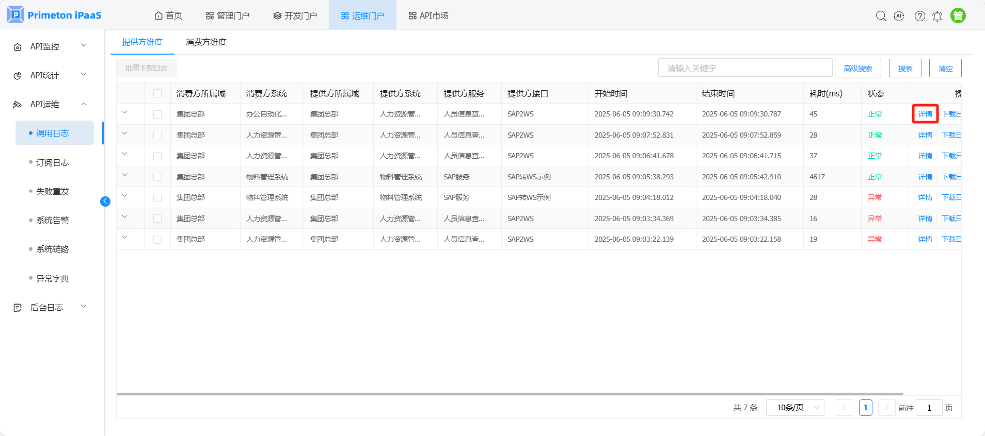
Task: Click the keyword search input field
Action: point(744,68)
